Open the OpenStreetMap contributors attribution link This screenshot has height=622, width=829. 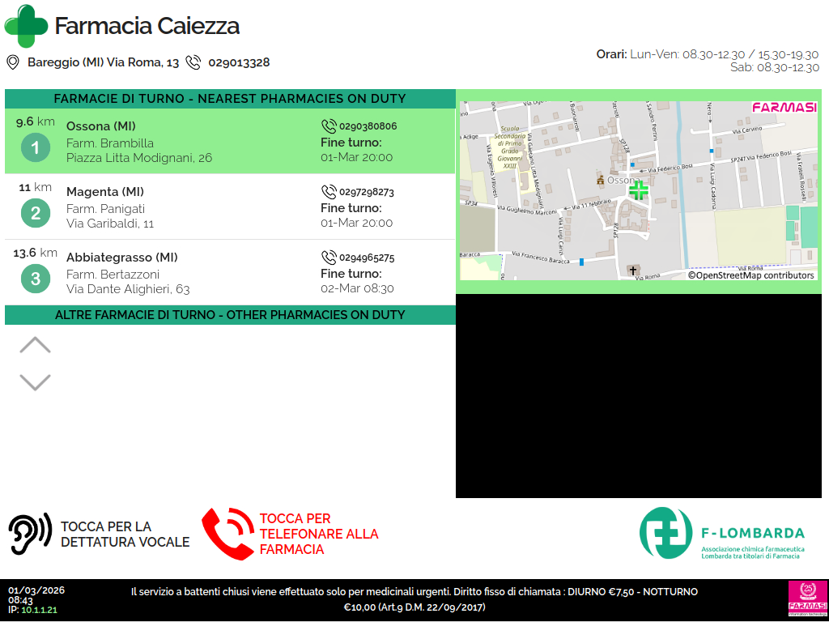(x=750, y=275)
